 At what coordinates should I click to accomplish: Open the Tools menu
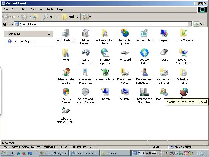click(x=50, y=9)
